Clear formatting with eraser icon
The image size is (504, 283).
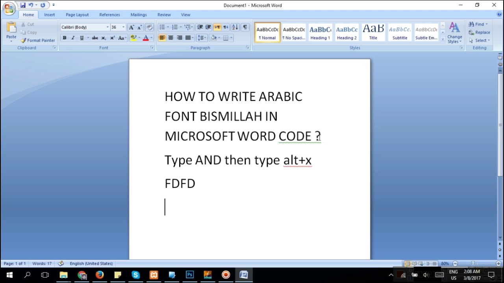[149, 27]
